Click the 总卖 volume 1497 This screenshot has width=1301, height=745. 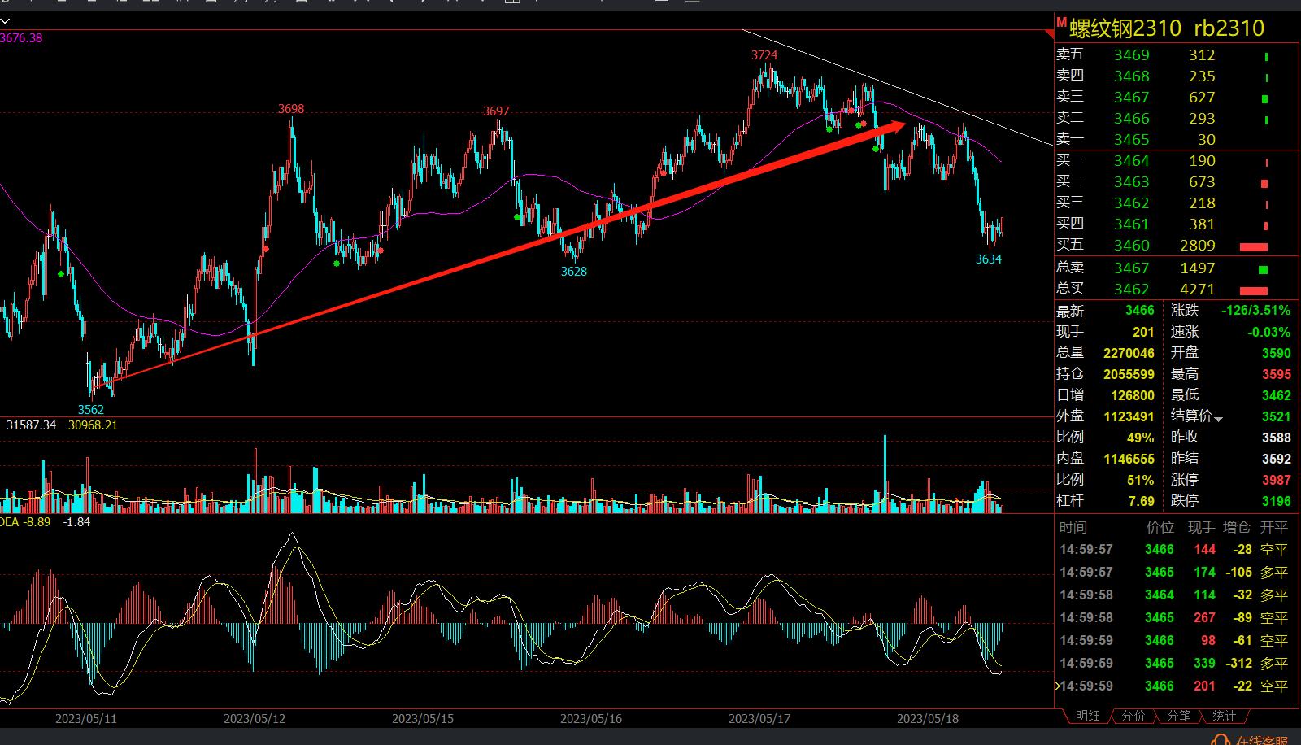[x=1198, y=268]
